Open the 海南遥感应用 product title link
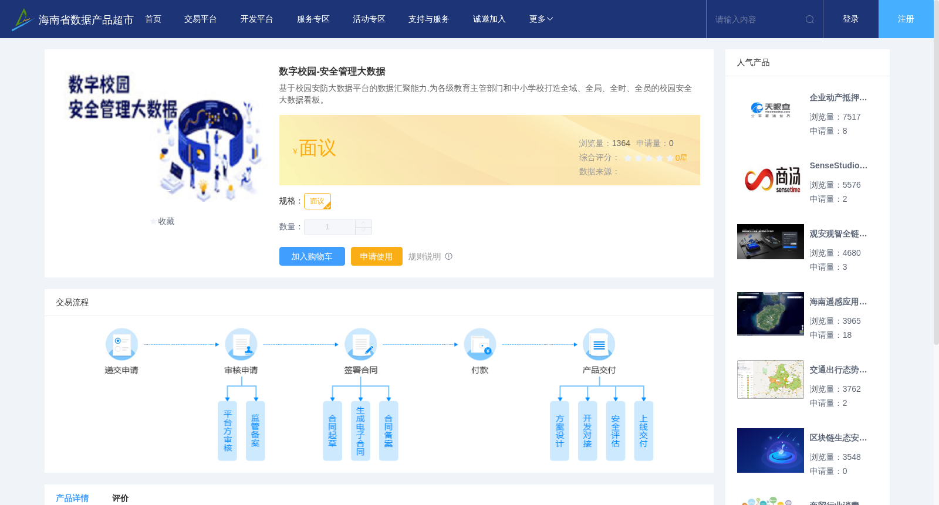 838,302
